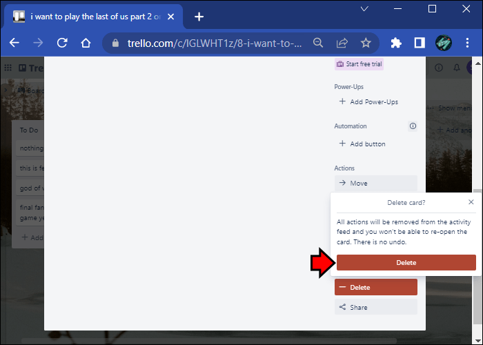Open browser home page
This screenshot has width=483, height=345.
pyautogui.click(x=86, y=43)
